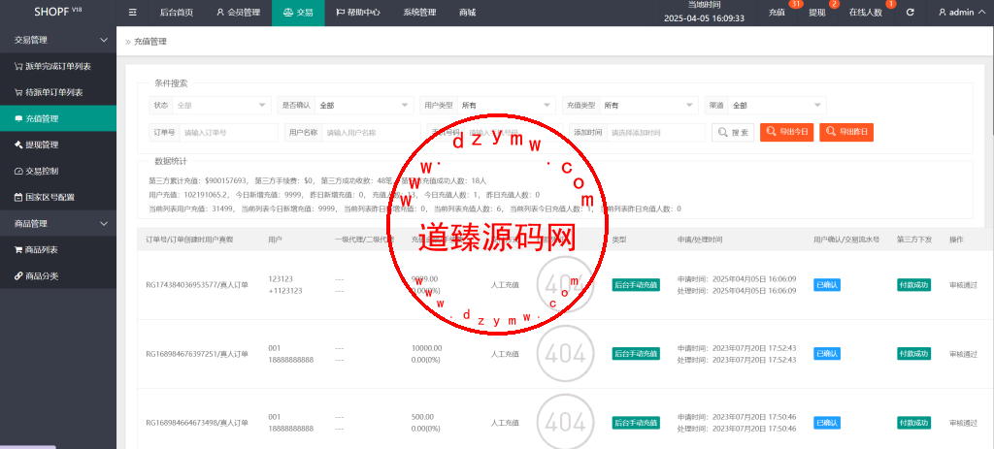The height and width of the screenshot is (449, 994).
Task: Click 审核通过 for order RG168984676397251
Action: (963, 354)
